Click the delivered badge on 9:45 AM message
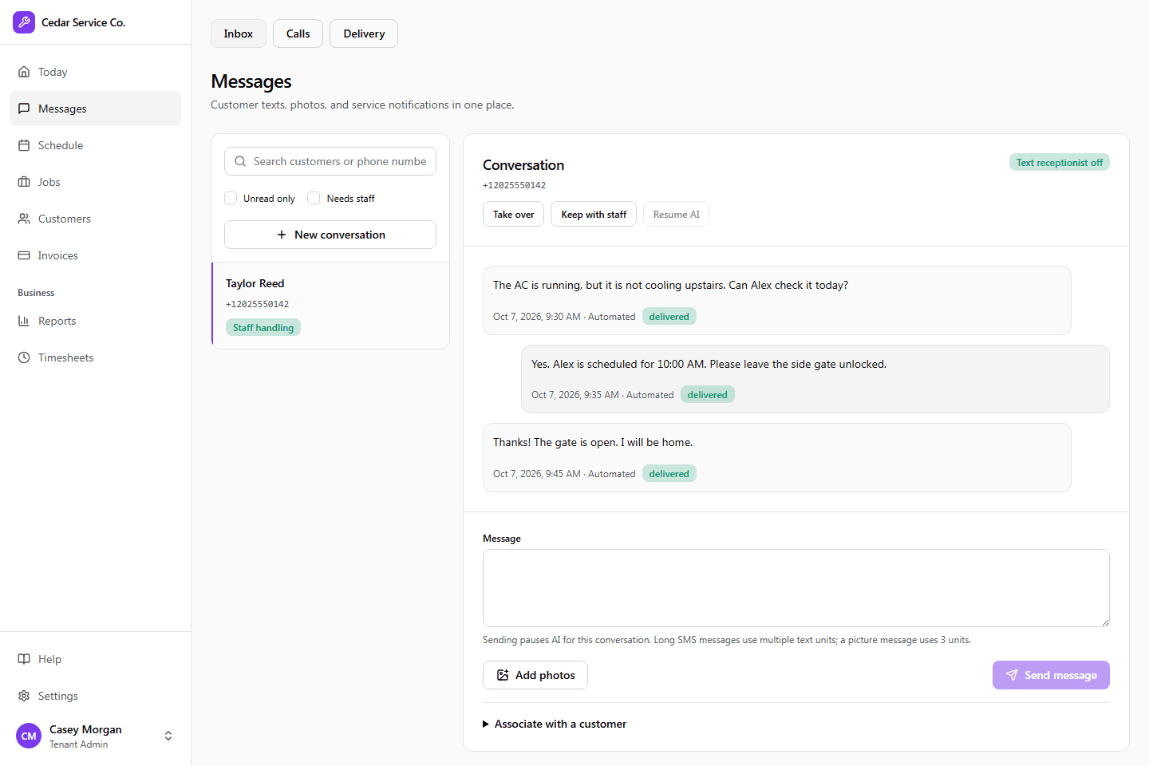Viewport: 1149px width, 766px height. 669,473
